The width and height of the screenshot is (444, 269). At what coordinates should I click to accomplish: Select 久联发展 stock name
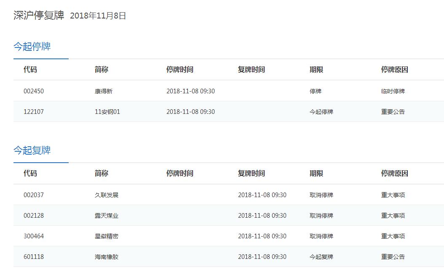pyautogui.click(x=107, y=195)
